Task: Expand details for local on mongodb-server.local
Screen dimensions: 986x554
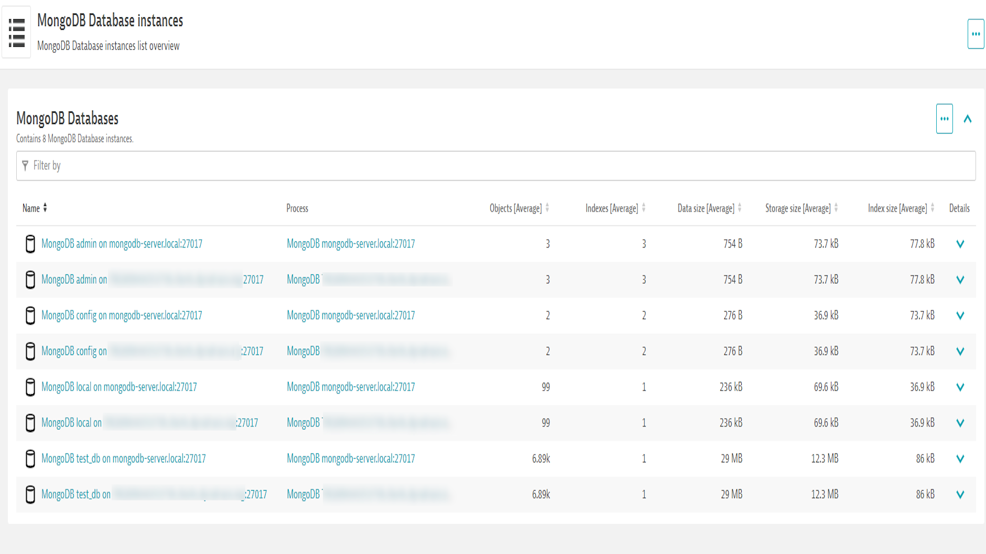Action: pyautogui.click(x=960, y=387)
